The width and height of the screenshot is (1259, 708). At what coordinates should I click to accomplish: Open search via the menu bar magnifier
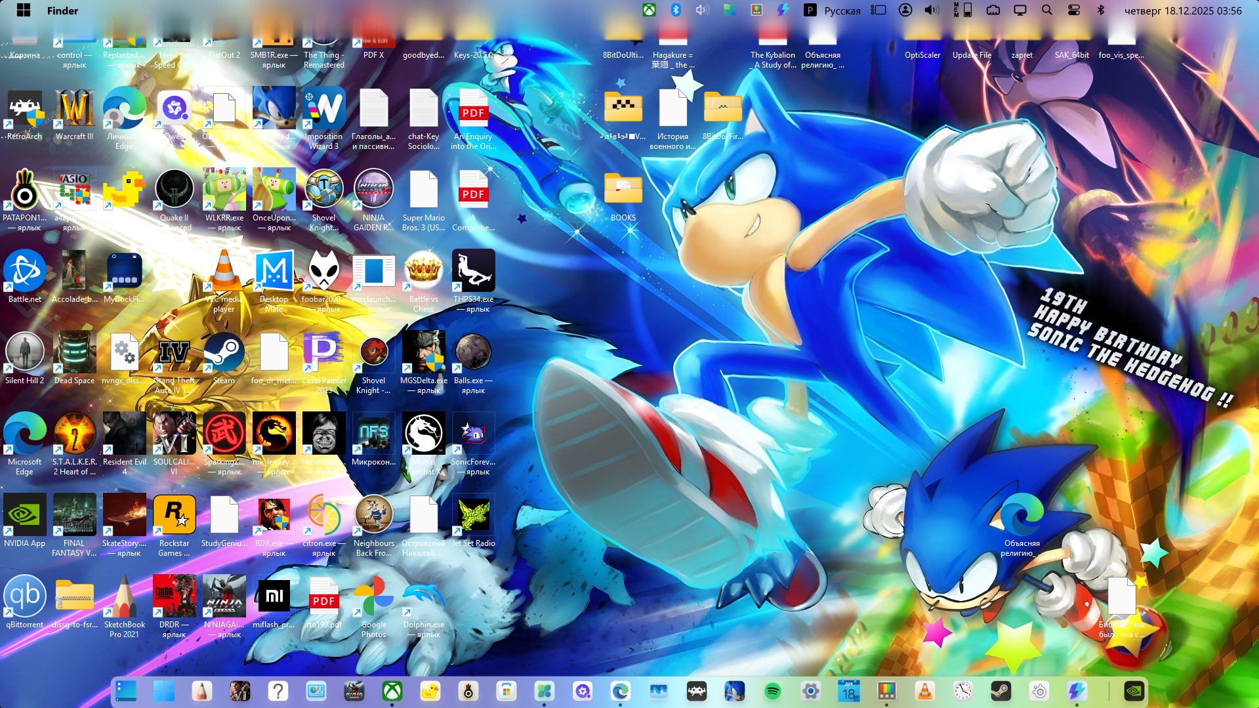point(1047,10)
